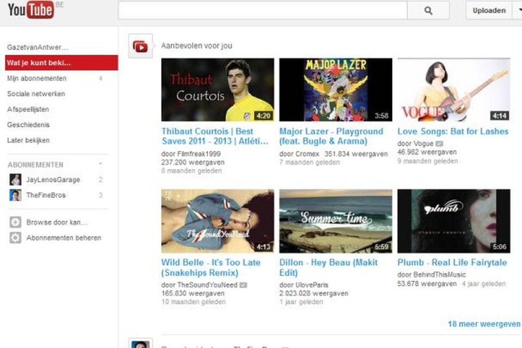This screenshot has height=348, width=522.
Task: Click the verified badge next to TheSoundYouNeed
Action: [x=244, y=285]
